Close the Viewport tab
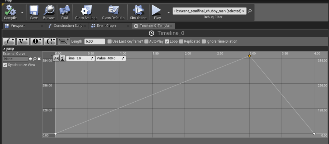This screenshot has width=329, height=144. [42, 26]
